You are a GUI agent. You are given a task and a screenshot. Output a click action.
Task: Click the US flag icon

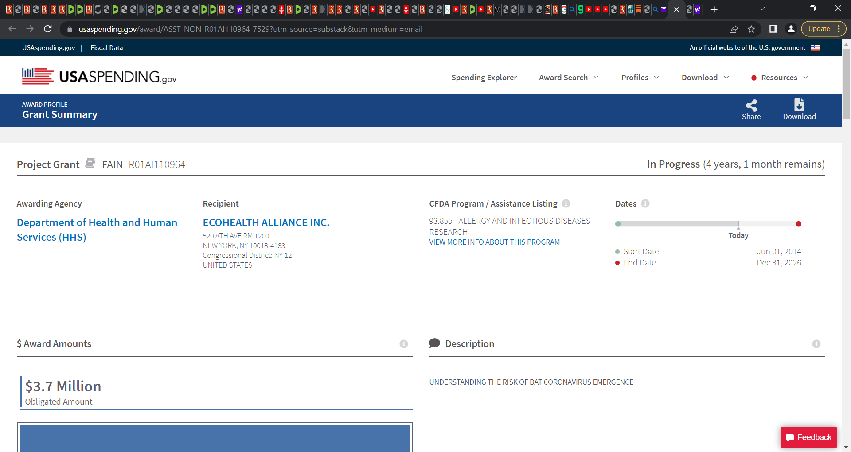point(815,47)
